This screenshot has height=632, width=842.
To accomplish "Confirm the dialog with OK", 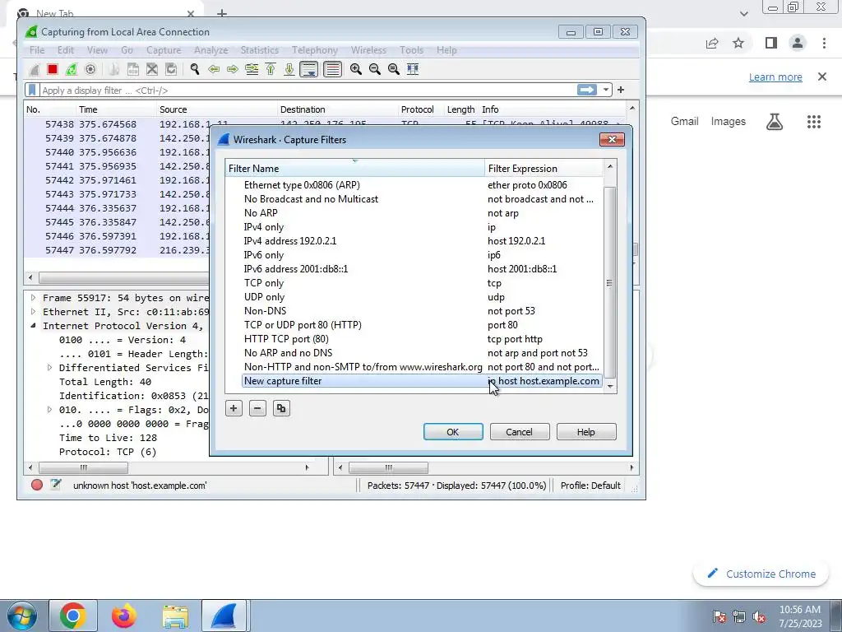I will [x=453, y=432].
